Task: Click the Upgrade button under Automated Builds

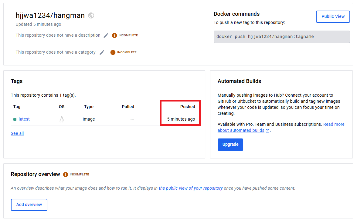Action: click(x=230, y=145)
